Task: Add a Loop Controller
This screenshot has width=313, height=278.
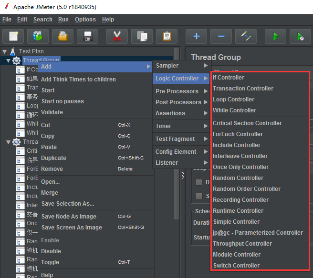Action: point(260,99)
